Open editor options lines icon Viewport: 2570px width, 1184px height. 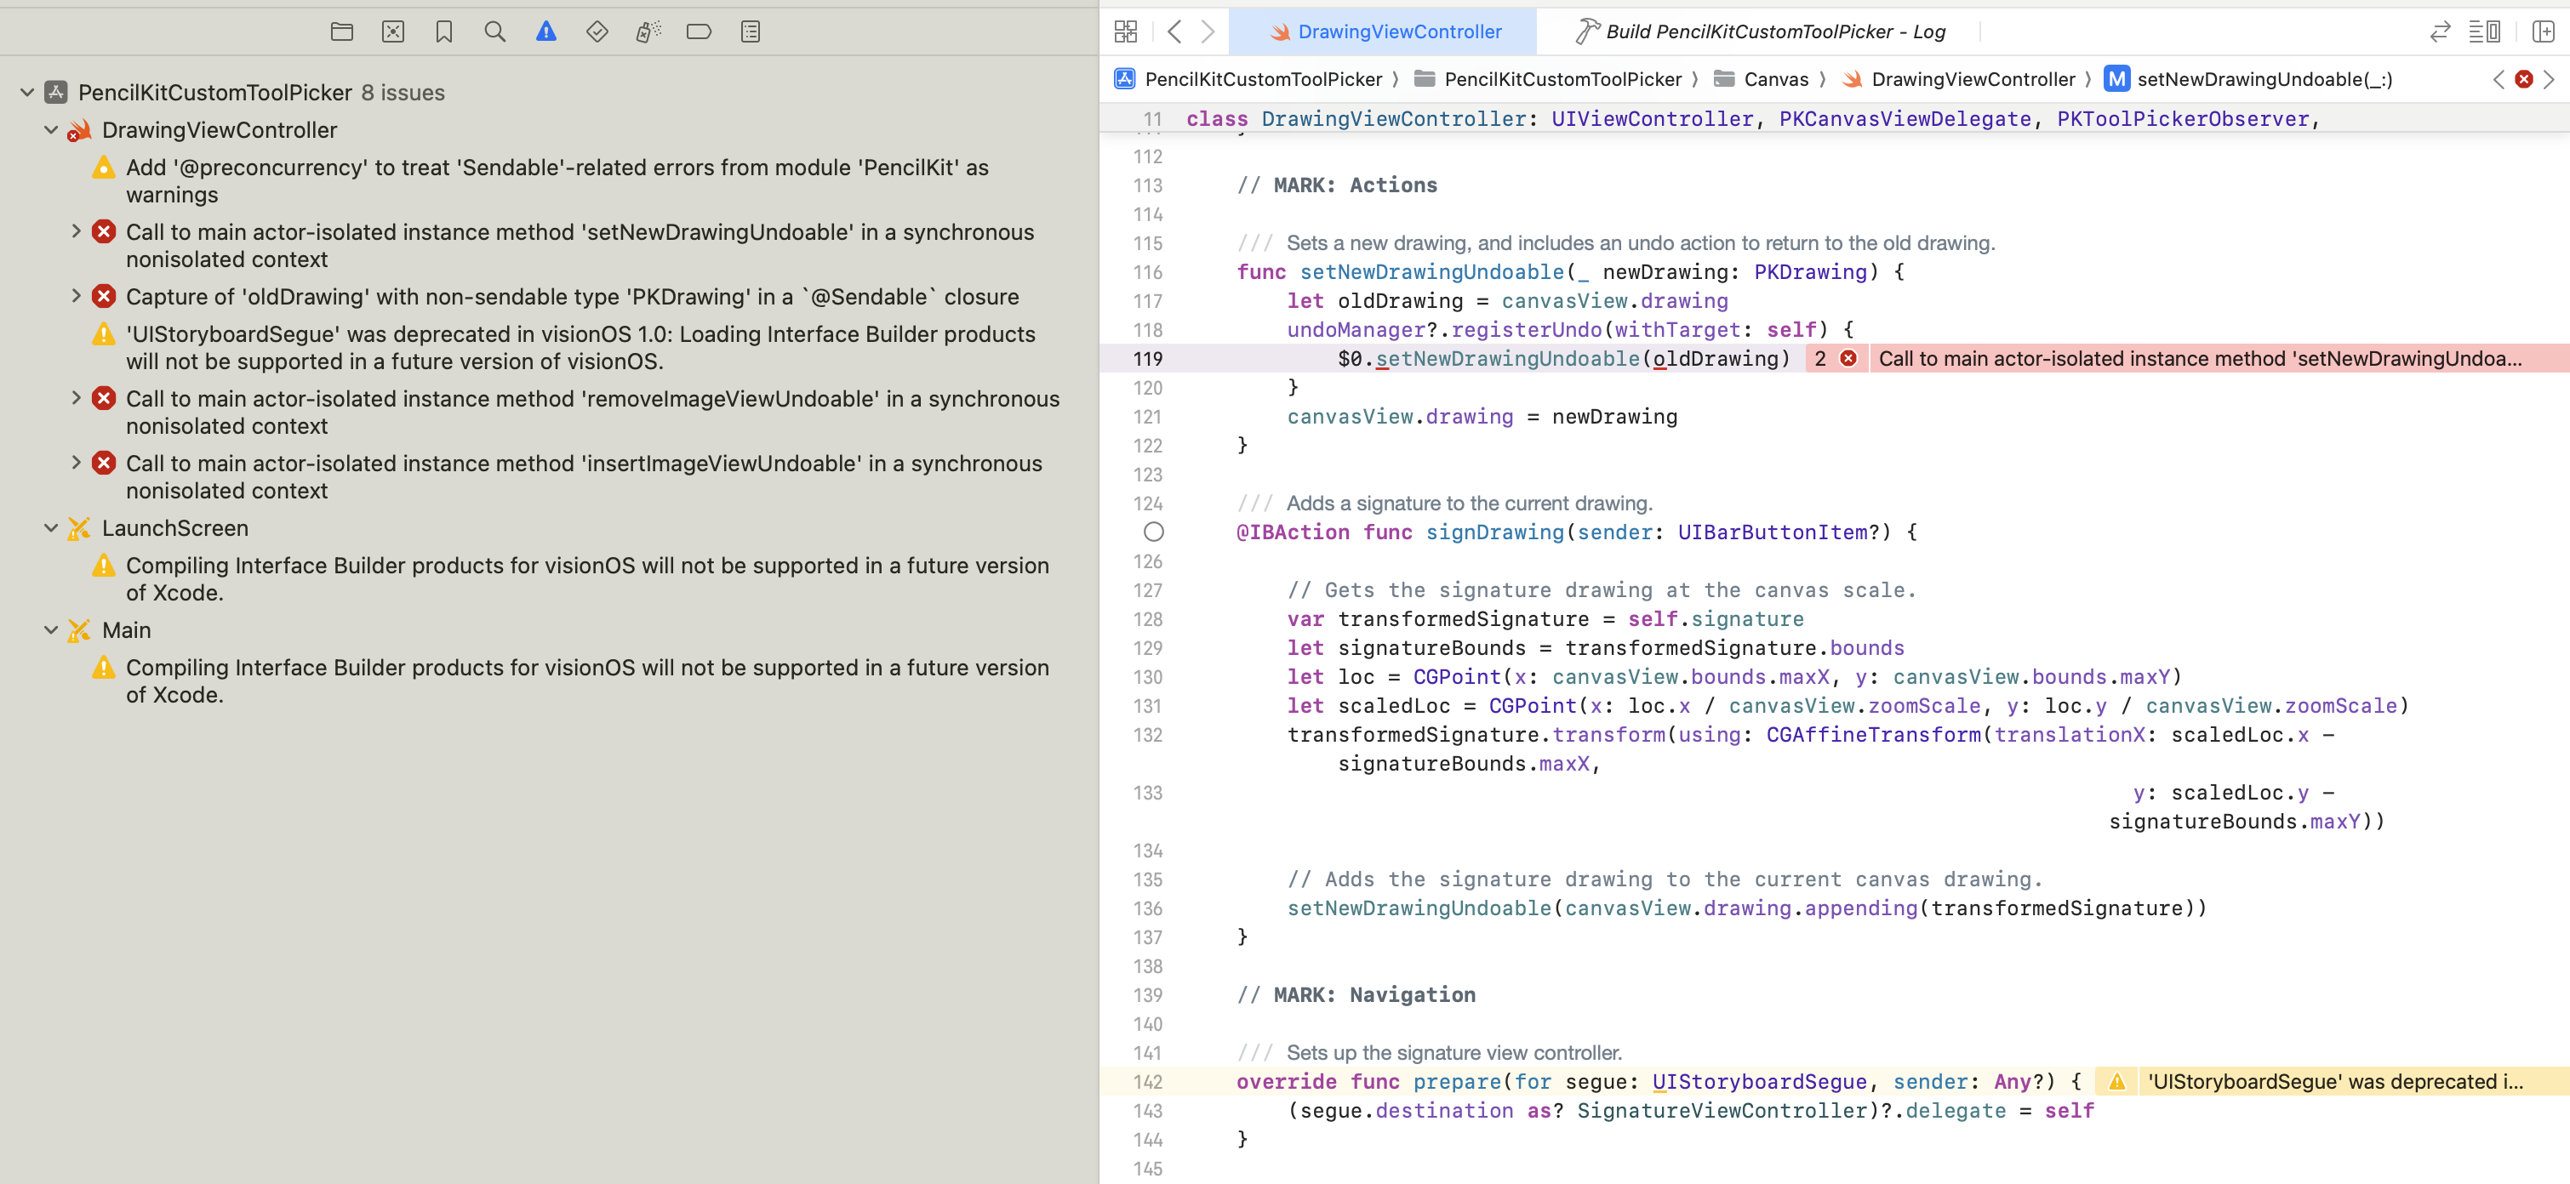pyautogui.click(x=2484, y=32)
